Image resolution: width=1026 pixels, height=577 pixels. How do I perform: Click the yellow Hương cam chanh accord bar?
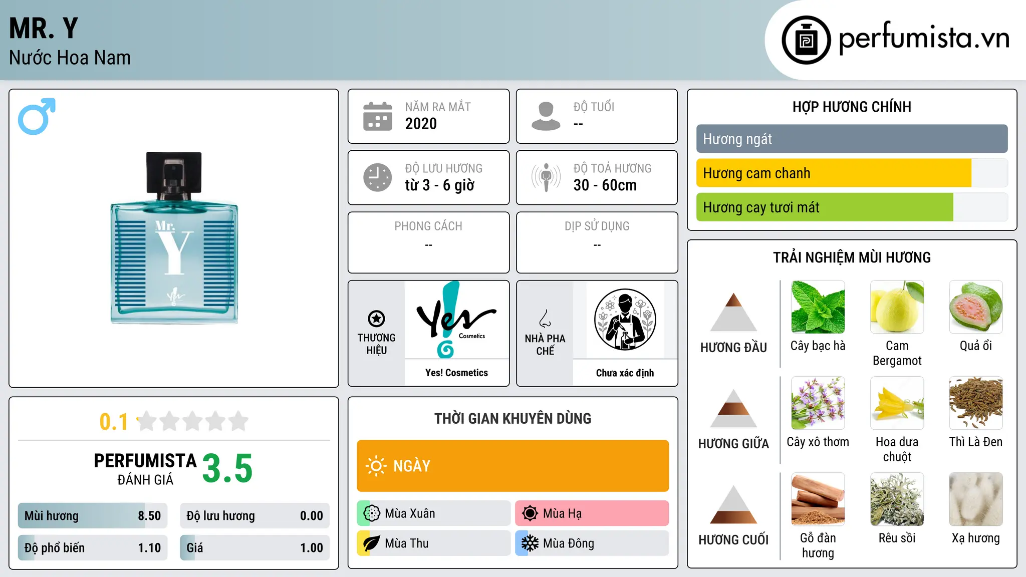tap(852, 173)
